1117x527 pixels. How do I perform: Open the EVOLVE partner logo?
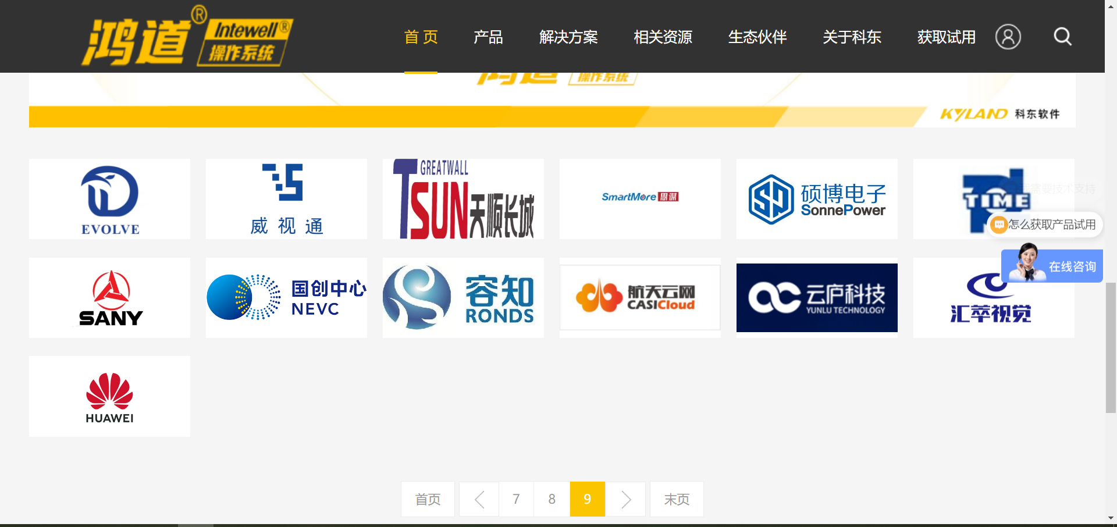[x=109, y=199]
